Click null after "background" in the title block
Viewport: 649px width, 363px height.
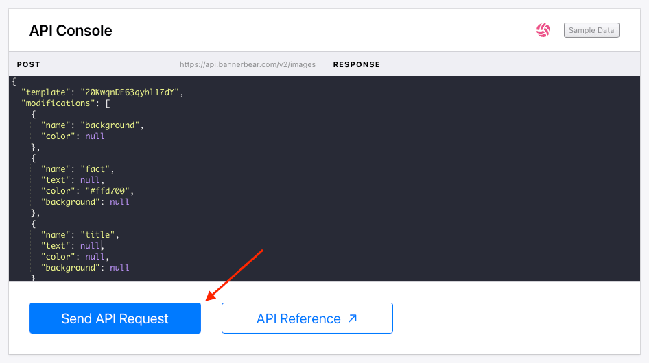pyautogui.click(x=119, y=268)
